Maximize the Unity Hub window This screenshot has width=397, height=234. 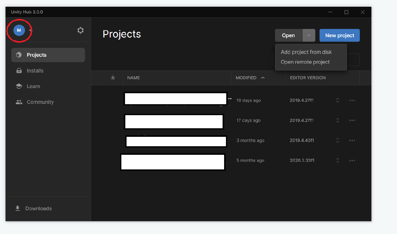tap(346, 12)
